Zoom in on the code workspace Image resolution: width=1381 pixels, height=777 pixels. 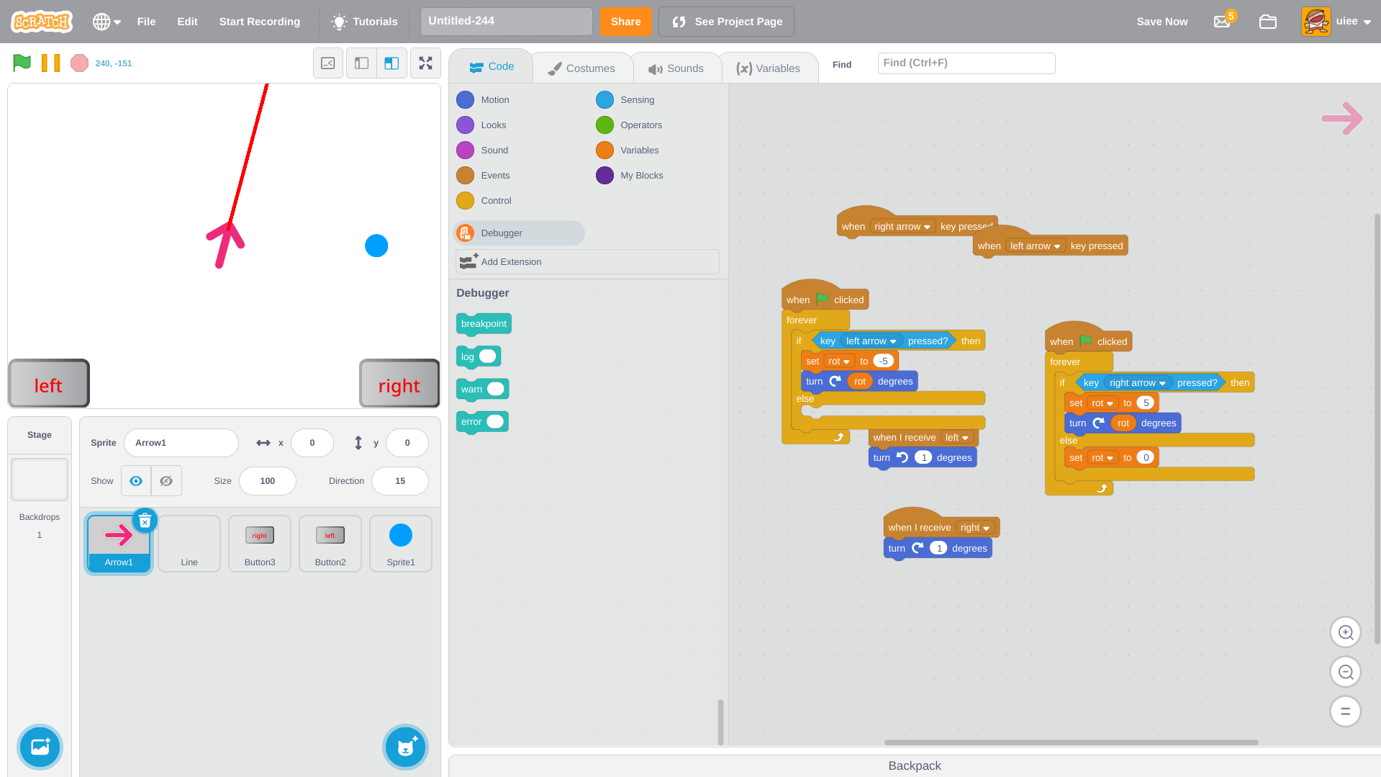(x=1345, y=632)
